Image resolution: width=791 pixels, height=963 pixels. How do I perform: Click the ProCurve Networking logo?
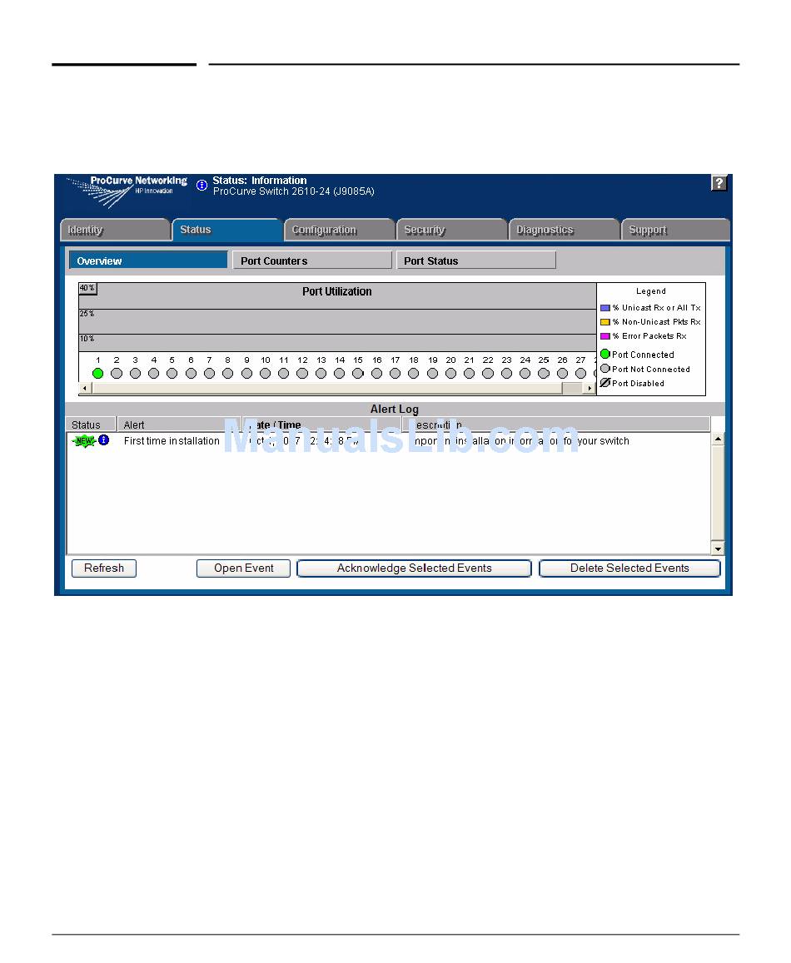click(127, 191)
